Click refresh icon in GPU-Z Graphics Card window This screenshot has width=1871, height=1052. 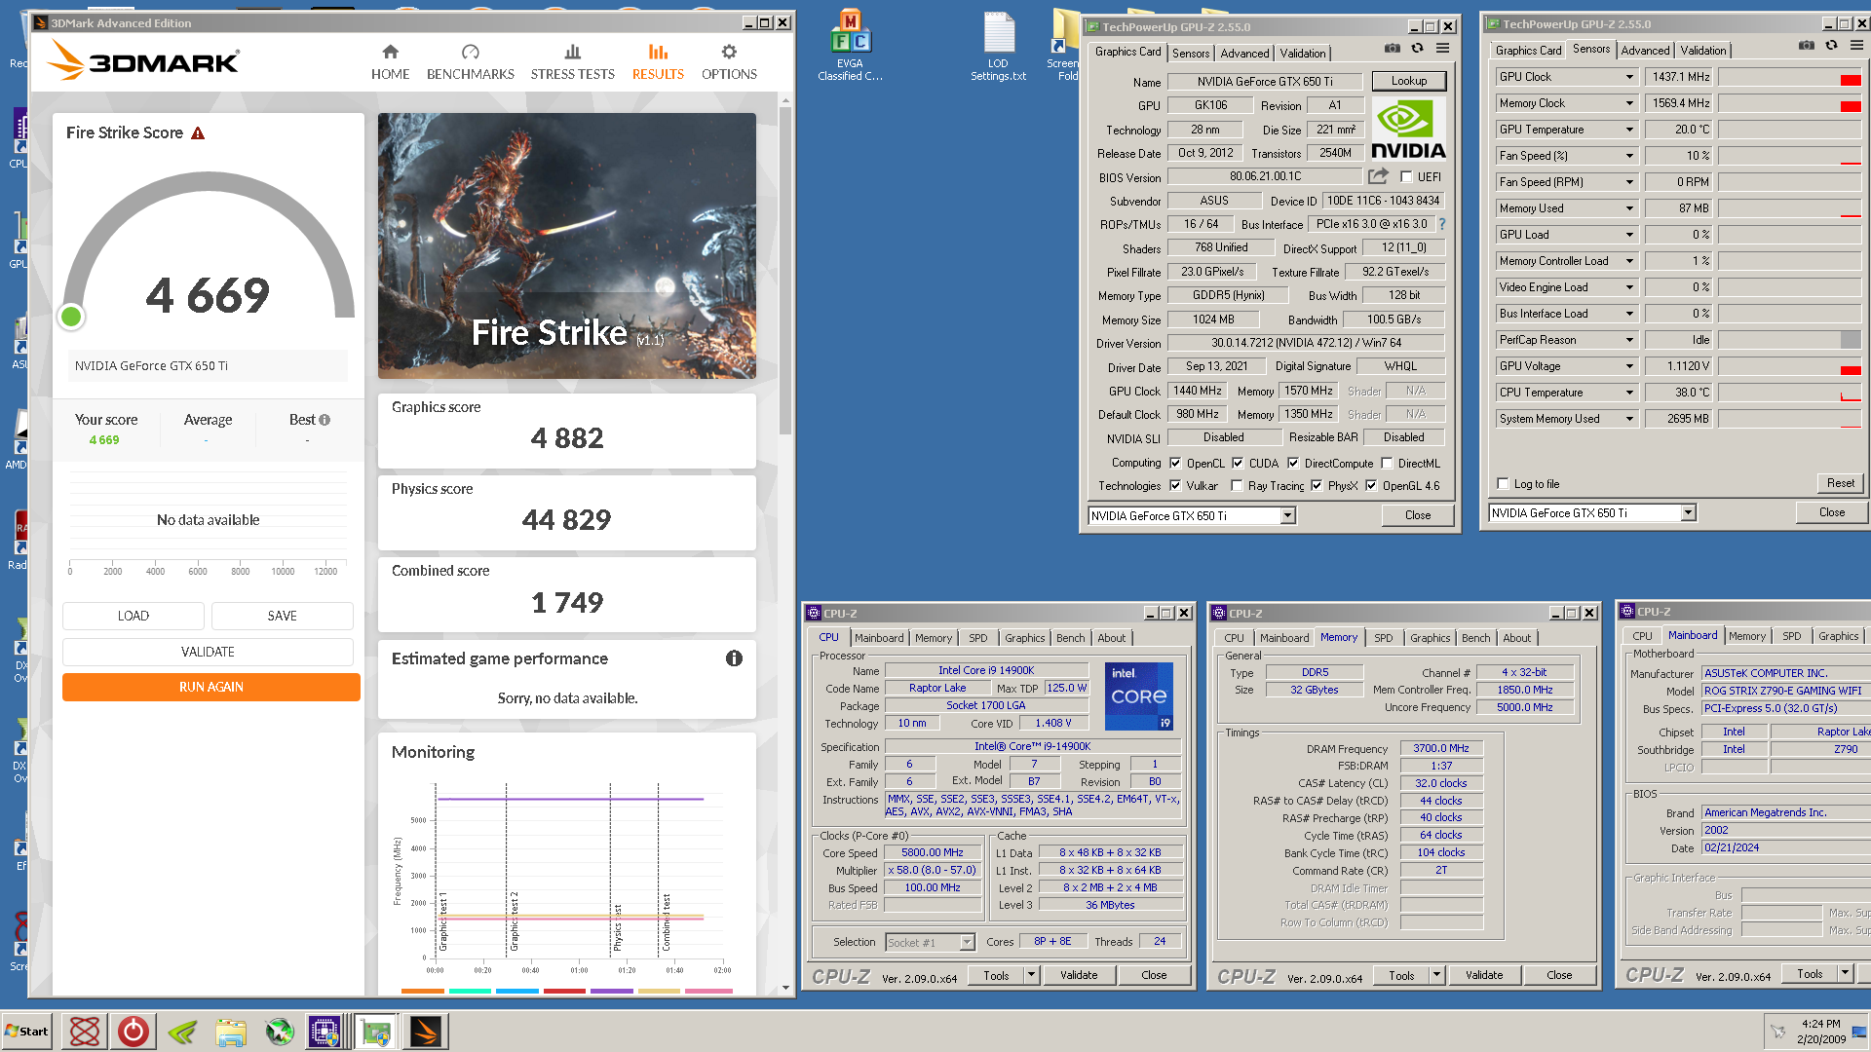click(x=1418, y=48)
